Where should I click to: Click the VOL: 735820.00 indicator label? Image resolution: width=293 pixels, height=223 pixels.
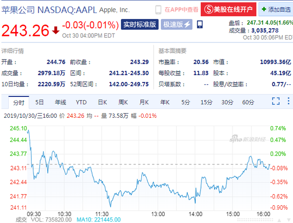[51, 220]
